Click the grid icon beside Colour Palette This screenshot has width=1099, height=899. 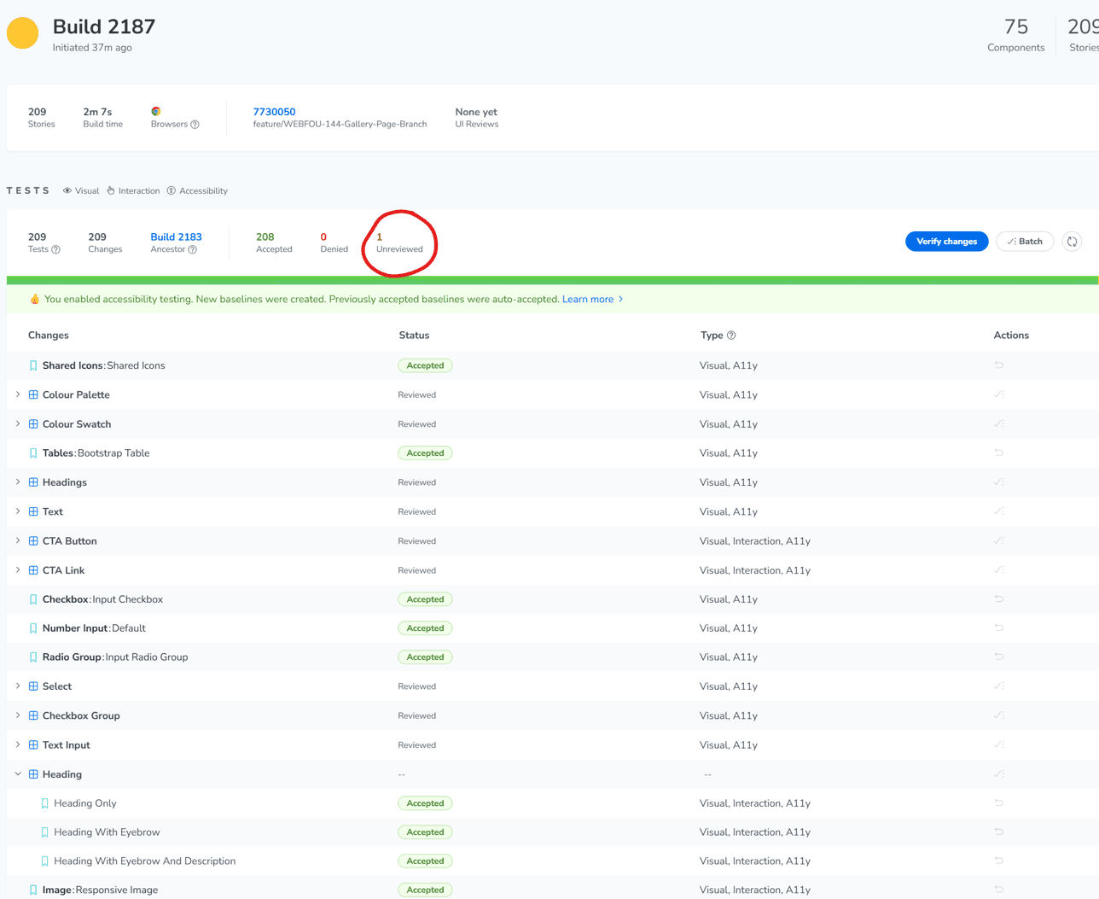tap(33, 394)
